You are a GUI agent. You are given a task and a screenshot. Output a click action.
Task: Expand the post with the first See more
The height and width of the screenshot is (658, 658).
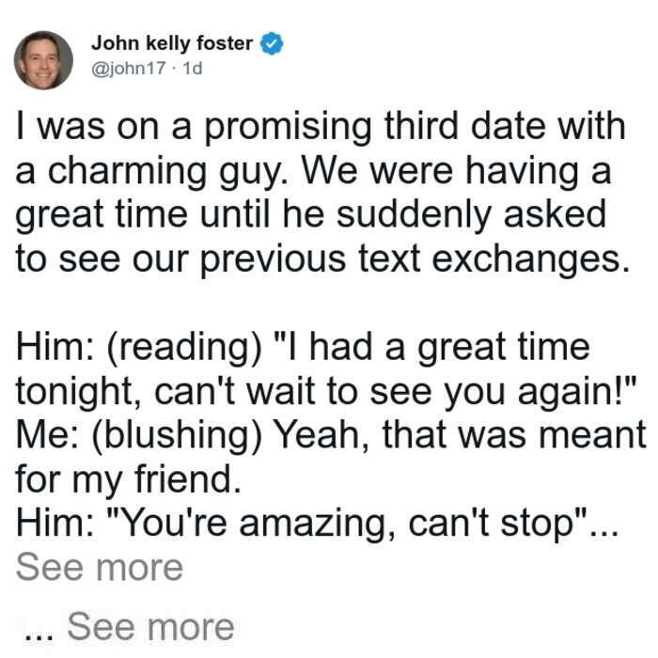pos(100,568)
